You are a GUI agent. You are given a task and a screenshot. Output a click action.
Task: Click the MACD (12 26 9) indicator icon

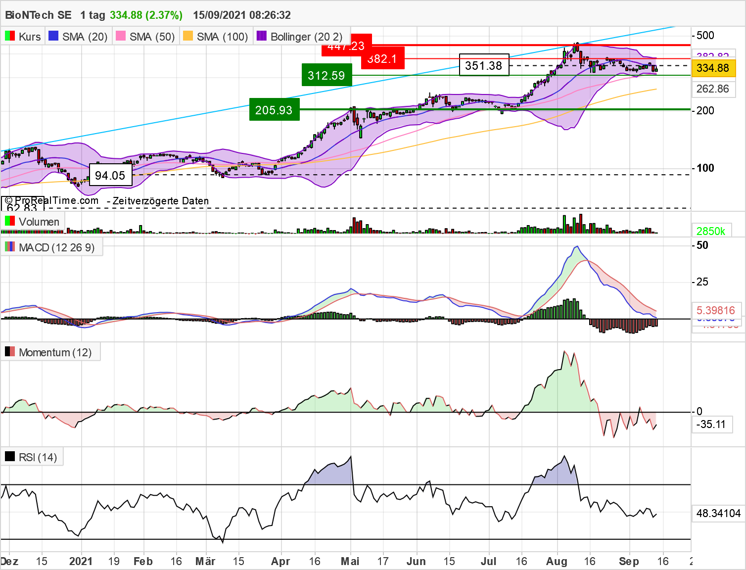[9, 247]
